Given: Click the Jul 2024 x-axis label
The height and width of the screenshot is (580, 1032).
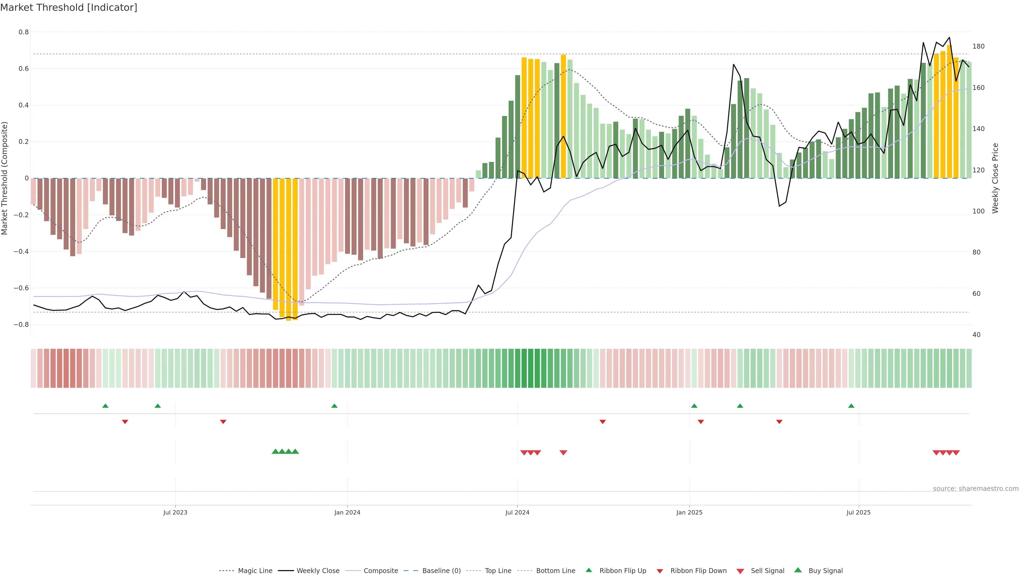Looking at the screenshot, I should pyautogui.click(x=517, y=512).
